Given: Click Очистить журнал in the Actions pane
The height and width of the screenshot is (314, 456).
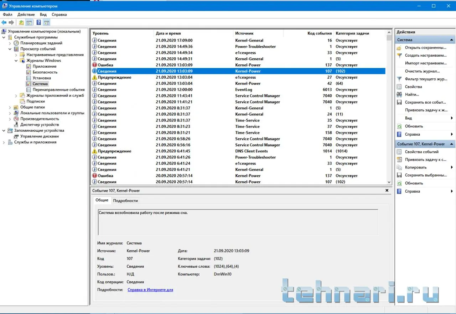Looking at the screenshot, I should tap(422, 71).
